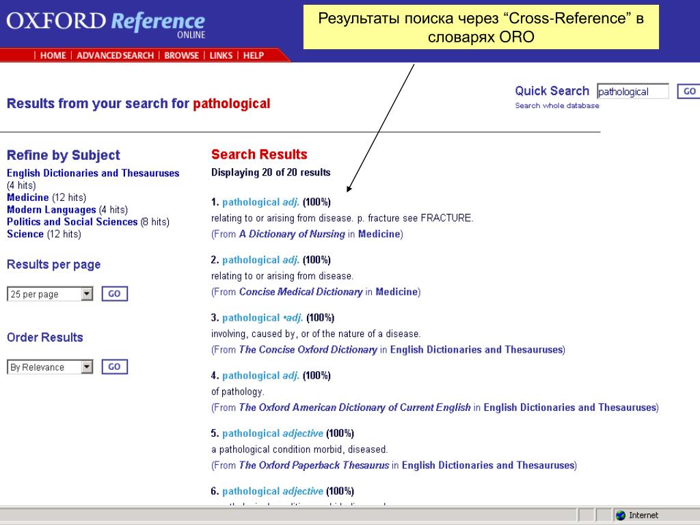Click Medicine link in result 2
Image resolution: width=700 pixels, height=525 pixels.
tap(396, 292)
